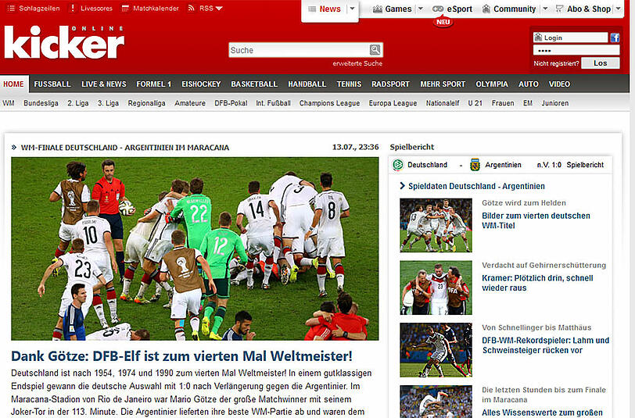Select the HOME tab
635x418 pixels.
pyautogui.click(x=14, y=84)
